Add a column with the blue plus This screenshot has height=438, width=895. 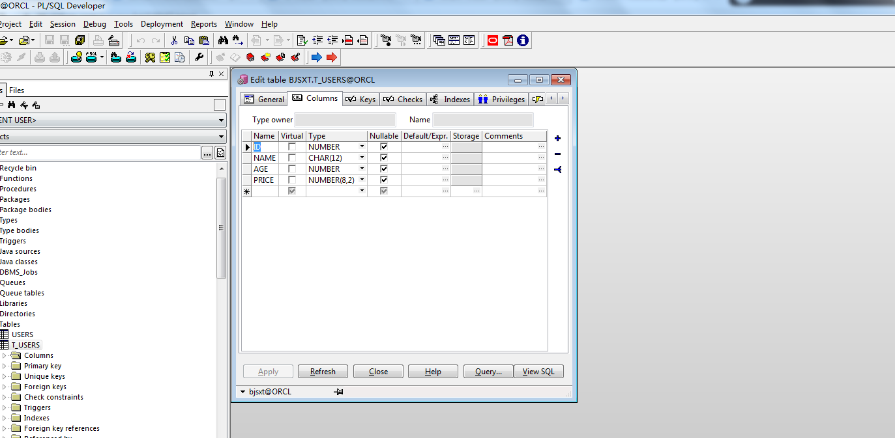point(557,138)
